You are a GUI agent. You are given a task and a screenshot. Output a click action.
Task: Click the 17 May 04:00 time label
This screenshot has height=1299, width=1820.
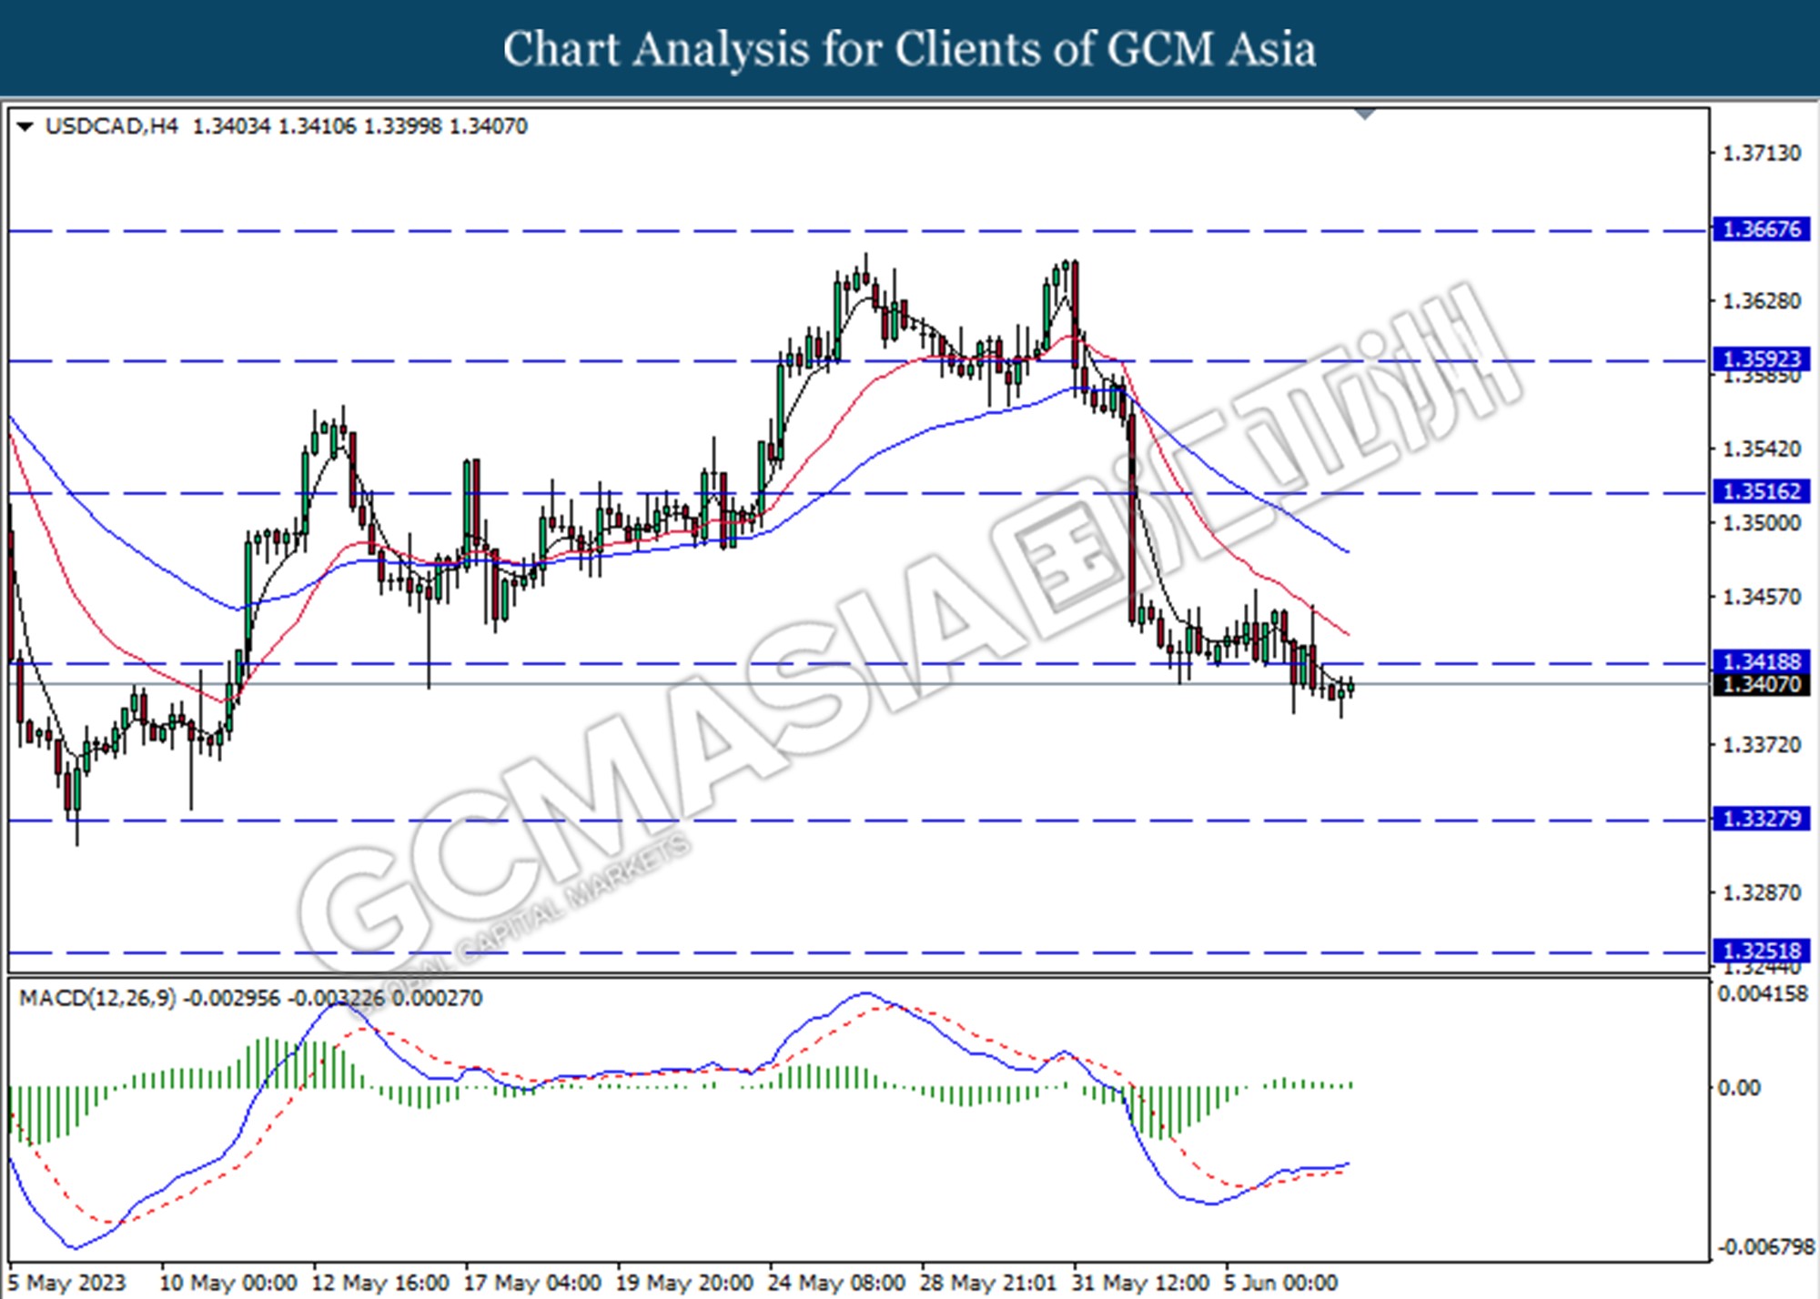tap(532, 1284)
